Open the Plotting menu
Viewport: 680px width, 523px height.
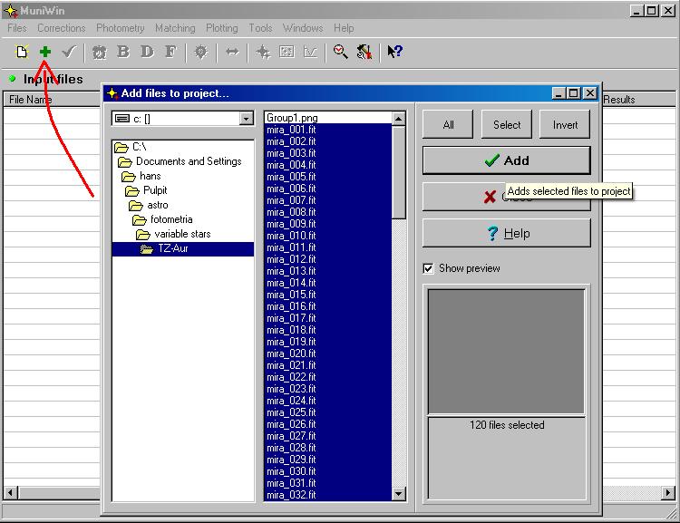click(221, 28)
